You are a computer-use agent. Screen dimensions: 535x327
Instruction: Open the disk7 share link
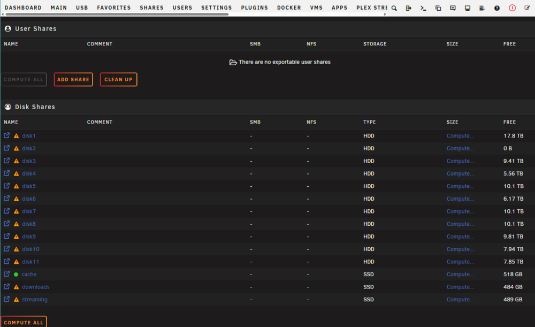[29, 211]
